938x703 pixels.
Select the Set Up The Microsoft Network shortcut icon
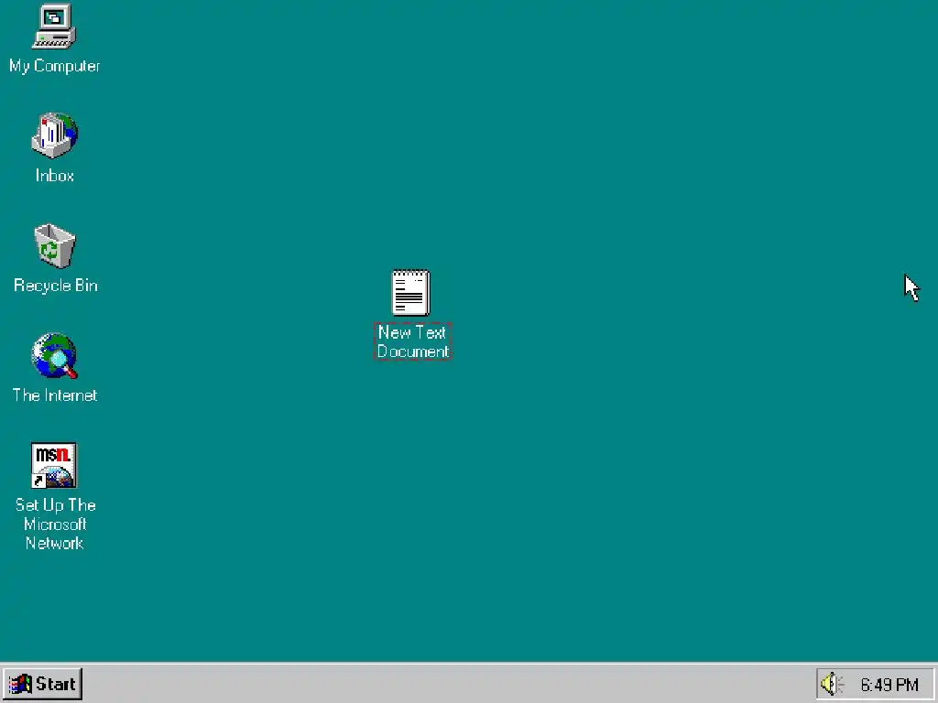click(x=54, y=465)
